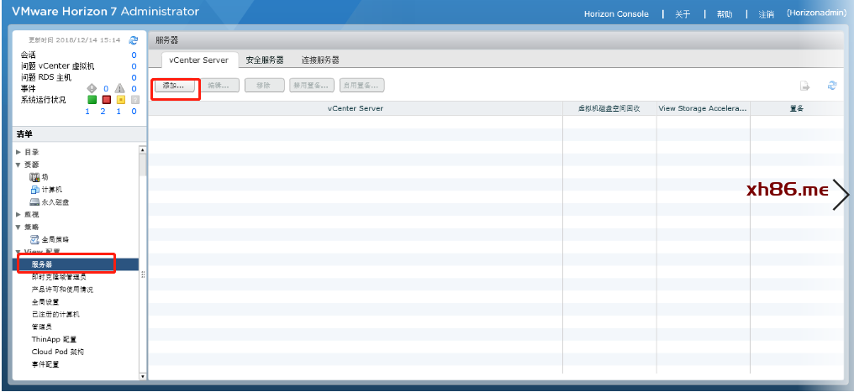Click the table refresh icon
Viewport: 854px width, 392px height.
[x=832, y=86]
